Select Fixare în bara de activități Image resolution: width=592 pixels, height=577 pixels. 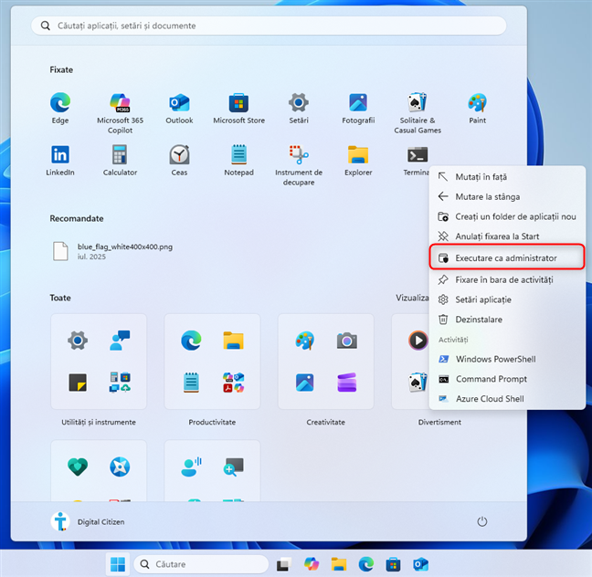coord(507,279)
